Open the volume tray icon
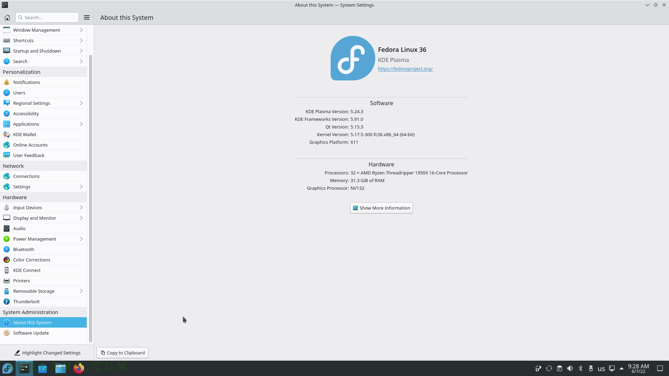 pos(570,368)
